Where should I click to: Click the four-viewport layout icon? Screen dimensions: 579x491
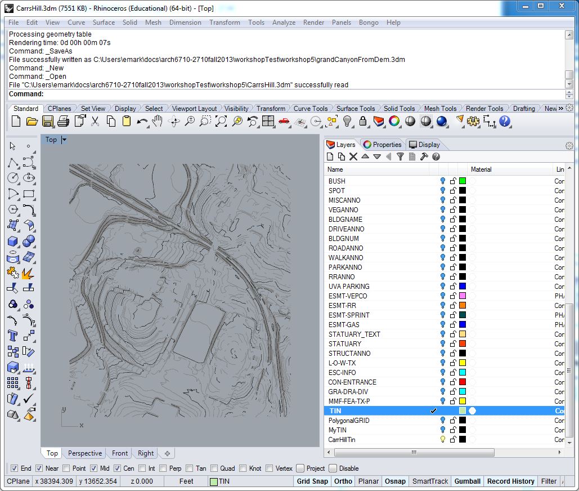pyautogui.click(x=268, y=121)
